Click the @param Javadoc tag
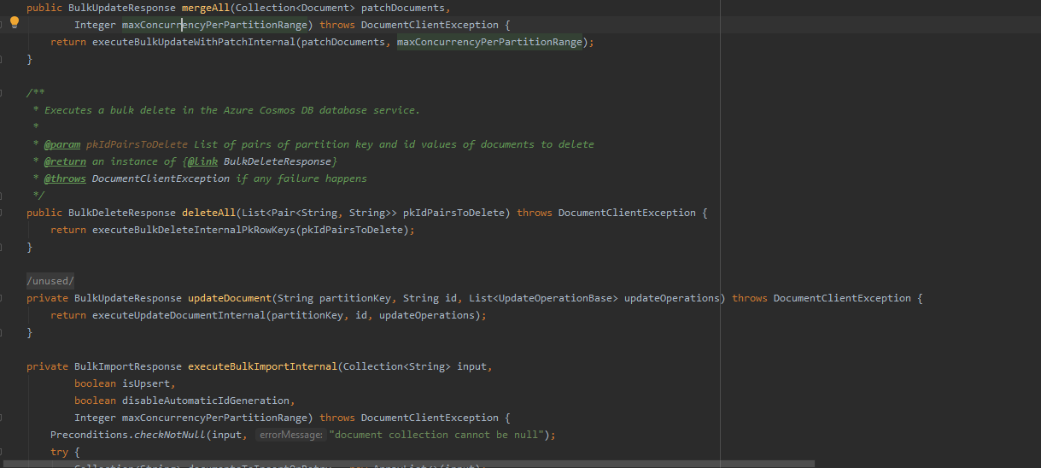Screen dimensions: 1041x468 tap(62, 144)
